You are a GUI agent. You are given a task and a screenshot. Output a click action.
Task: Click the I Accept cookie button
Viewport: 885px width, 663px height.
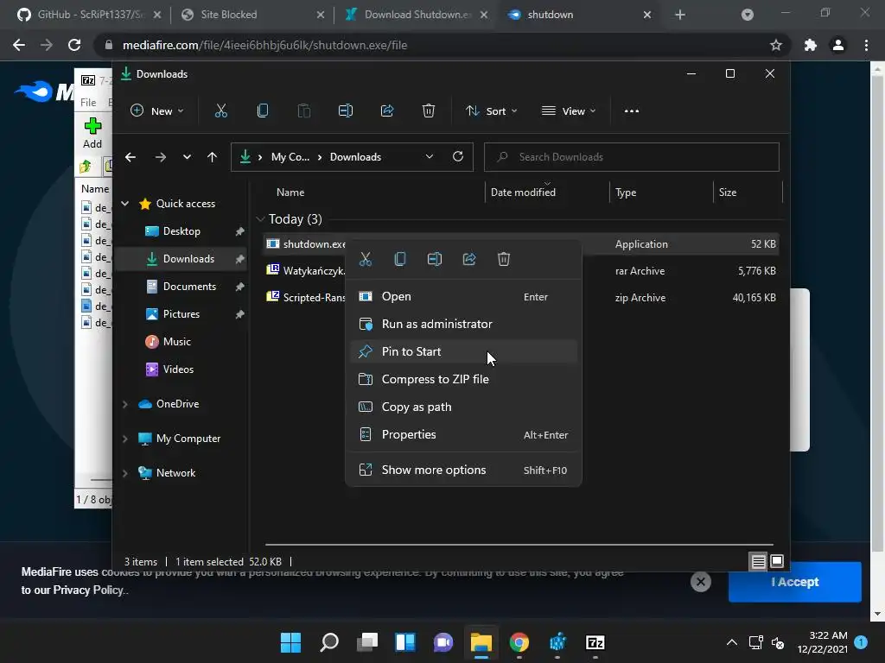click(x=795, y=582)
